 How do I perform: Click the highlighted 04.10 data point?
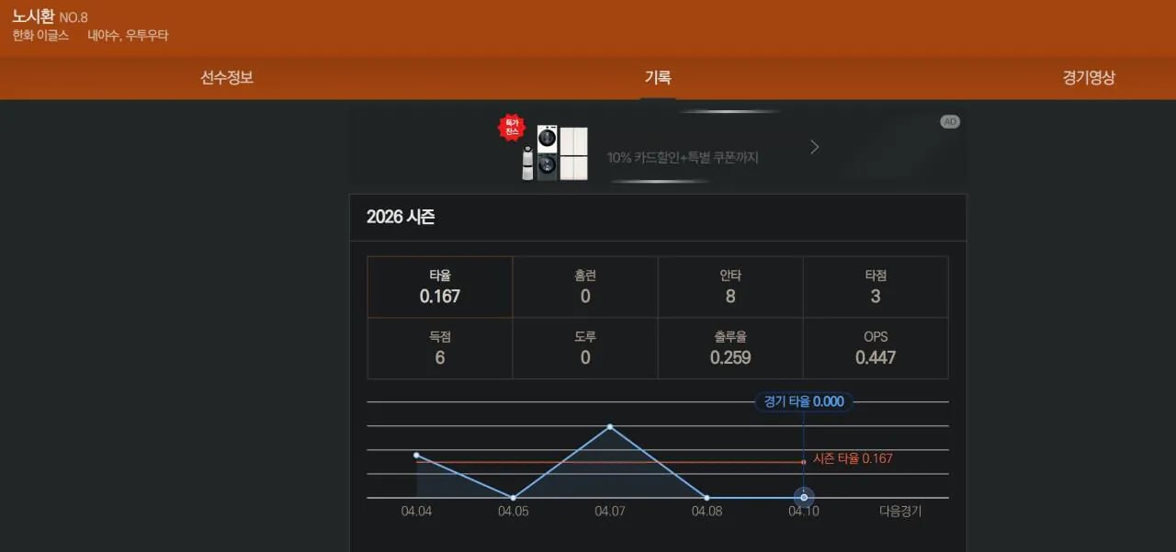click(x=804, y=497)
